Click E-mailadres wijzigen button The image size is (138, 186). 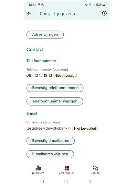coord(50,154)
